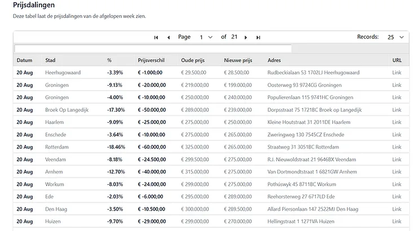The width and height of the screenshot is (417, 231).
Task: Sort by the Nieuwe prijs column header
Action: coord(238,60)
